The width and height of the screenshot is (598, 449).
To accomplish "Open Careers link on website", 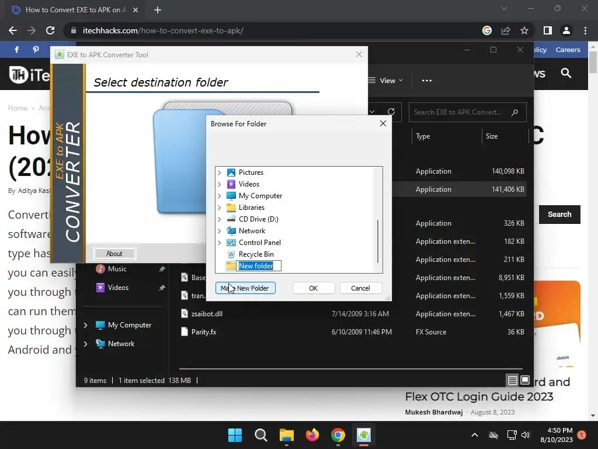I will pos(568,50).
